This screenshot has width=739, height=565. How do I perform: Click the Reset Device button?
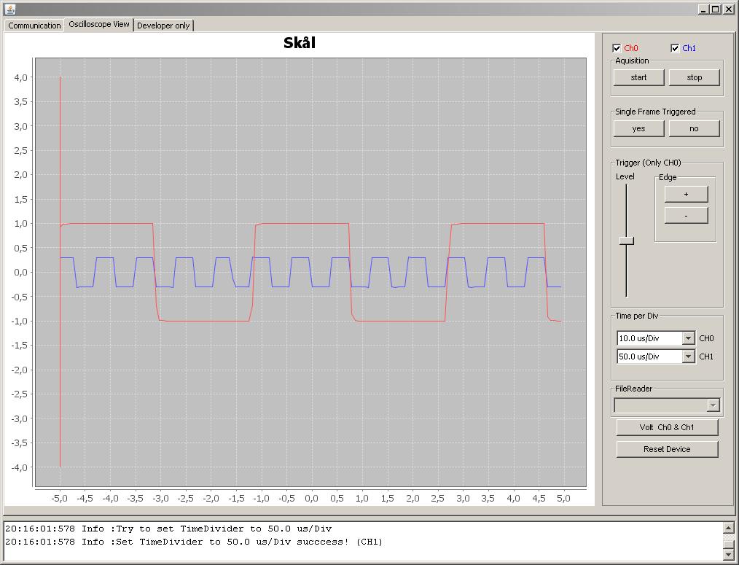[x=666, y=449]
